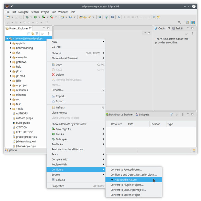Image resolution: width=201 pixels, height=201 pixels.
Task: Click Convert to Faceted Form option
Action: pos(133,170)
